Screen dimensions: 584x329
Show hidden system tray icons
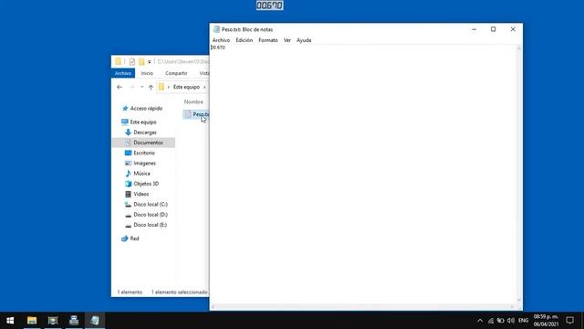point(480,321)
